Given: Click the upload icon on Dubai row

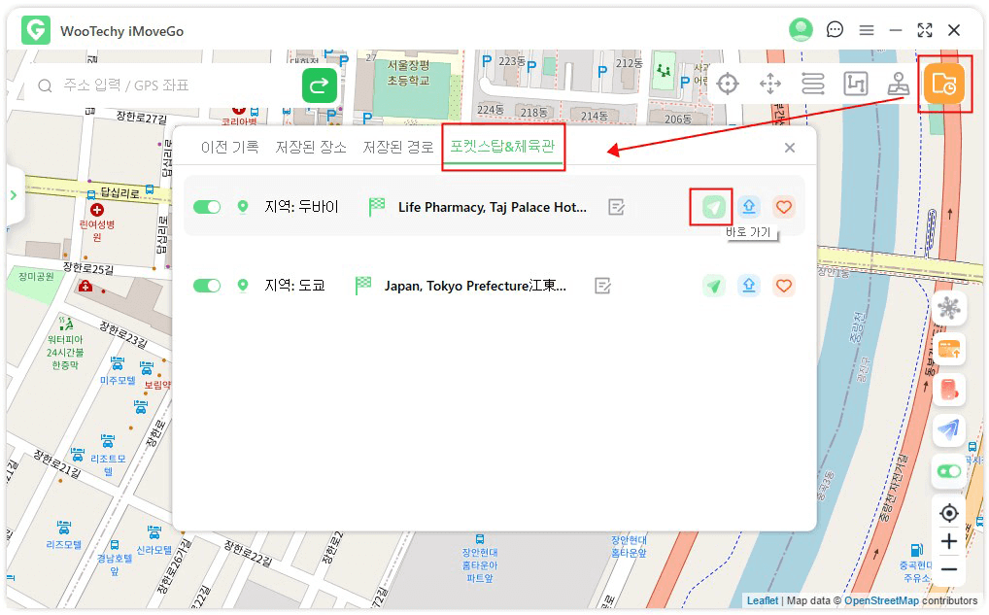Looking at the screenshot, I should click(x=749, y=207).
